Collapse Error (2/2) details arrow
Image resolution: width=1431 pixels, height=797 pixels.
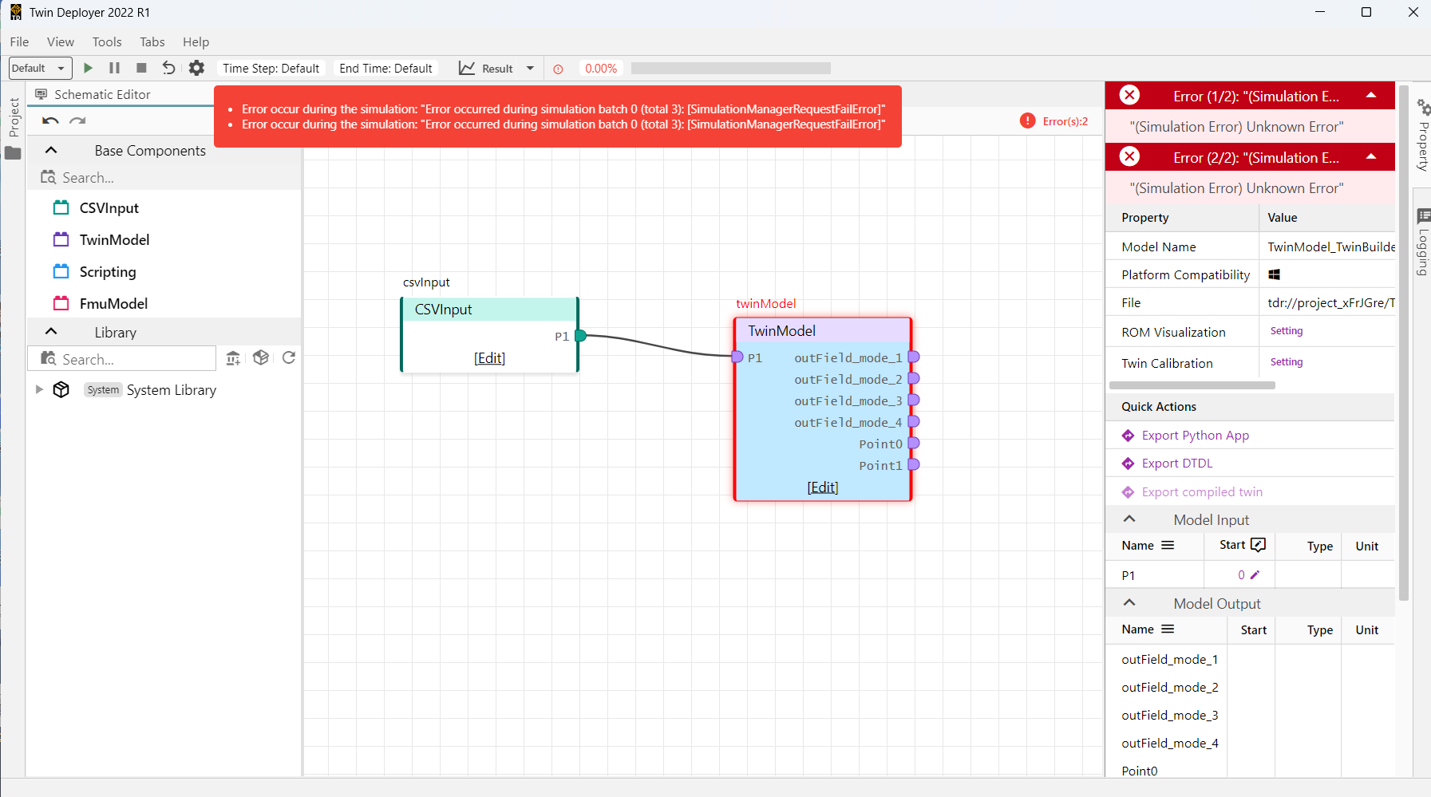(x=1371, y=156)
